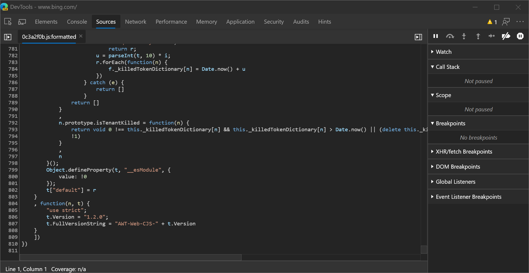Viewport: 529px width, 273px height.
Task: Click the Step debugger icon
Action: click(492, 36)
